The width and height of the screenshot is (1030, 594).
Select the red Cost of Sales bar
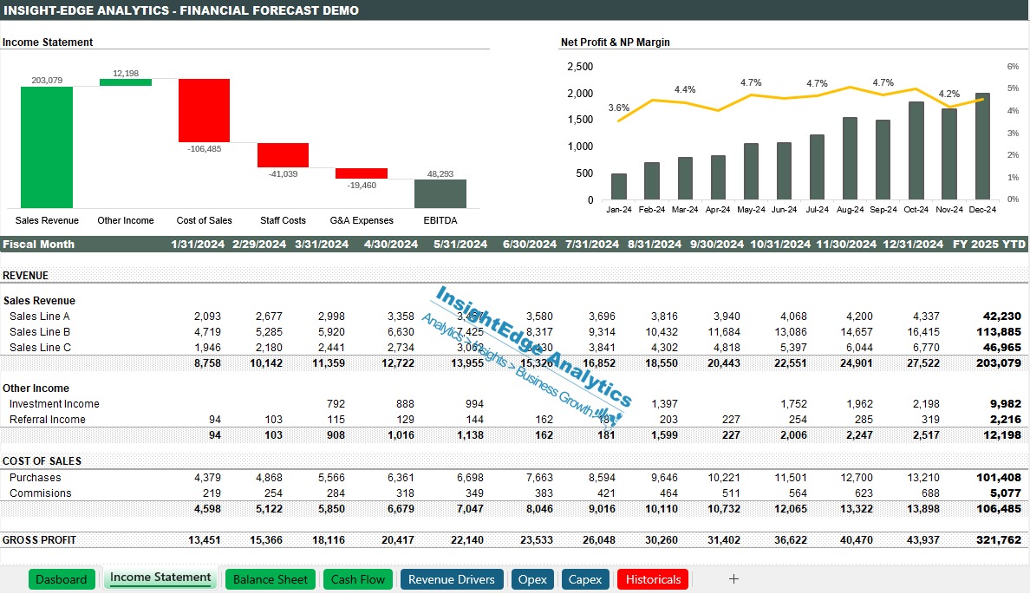pos(204,110)
